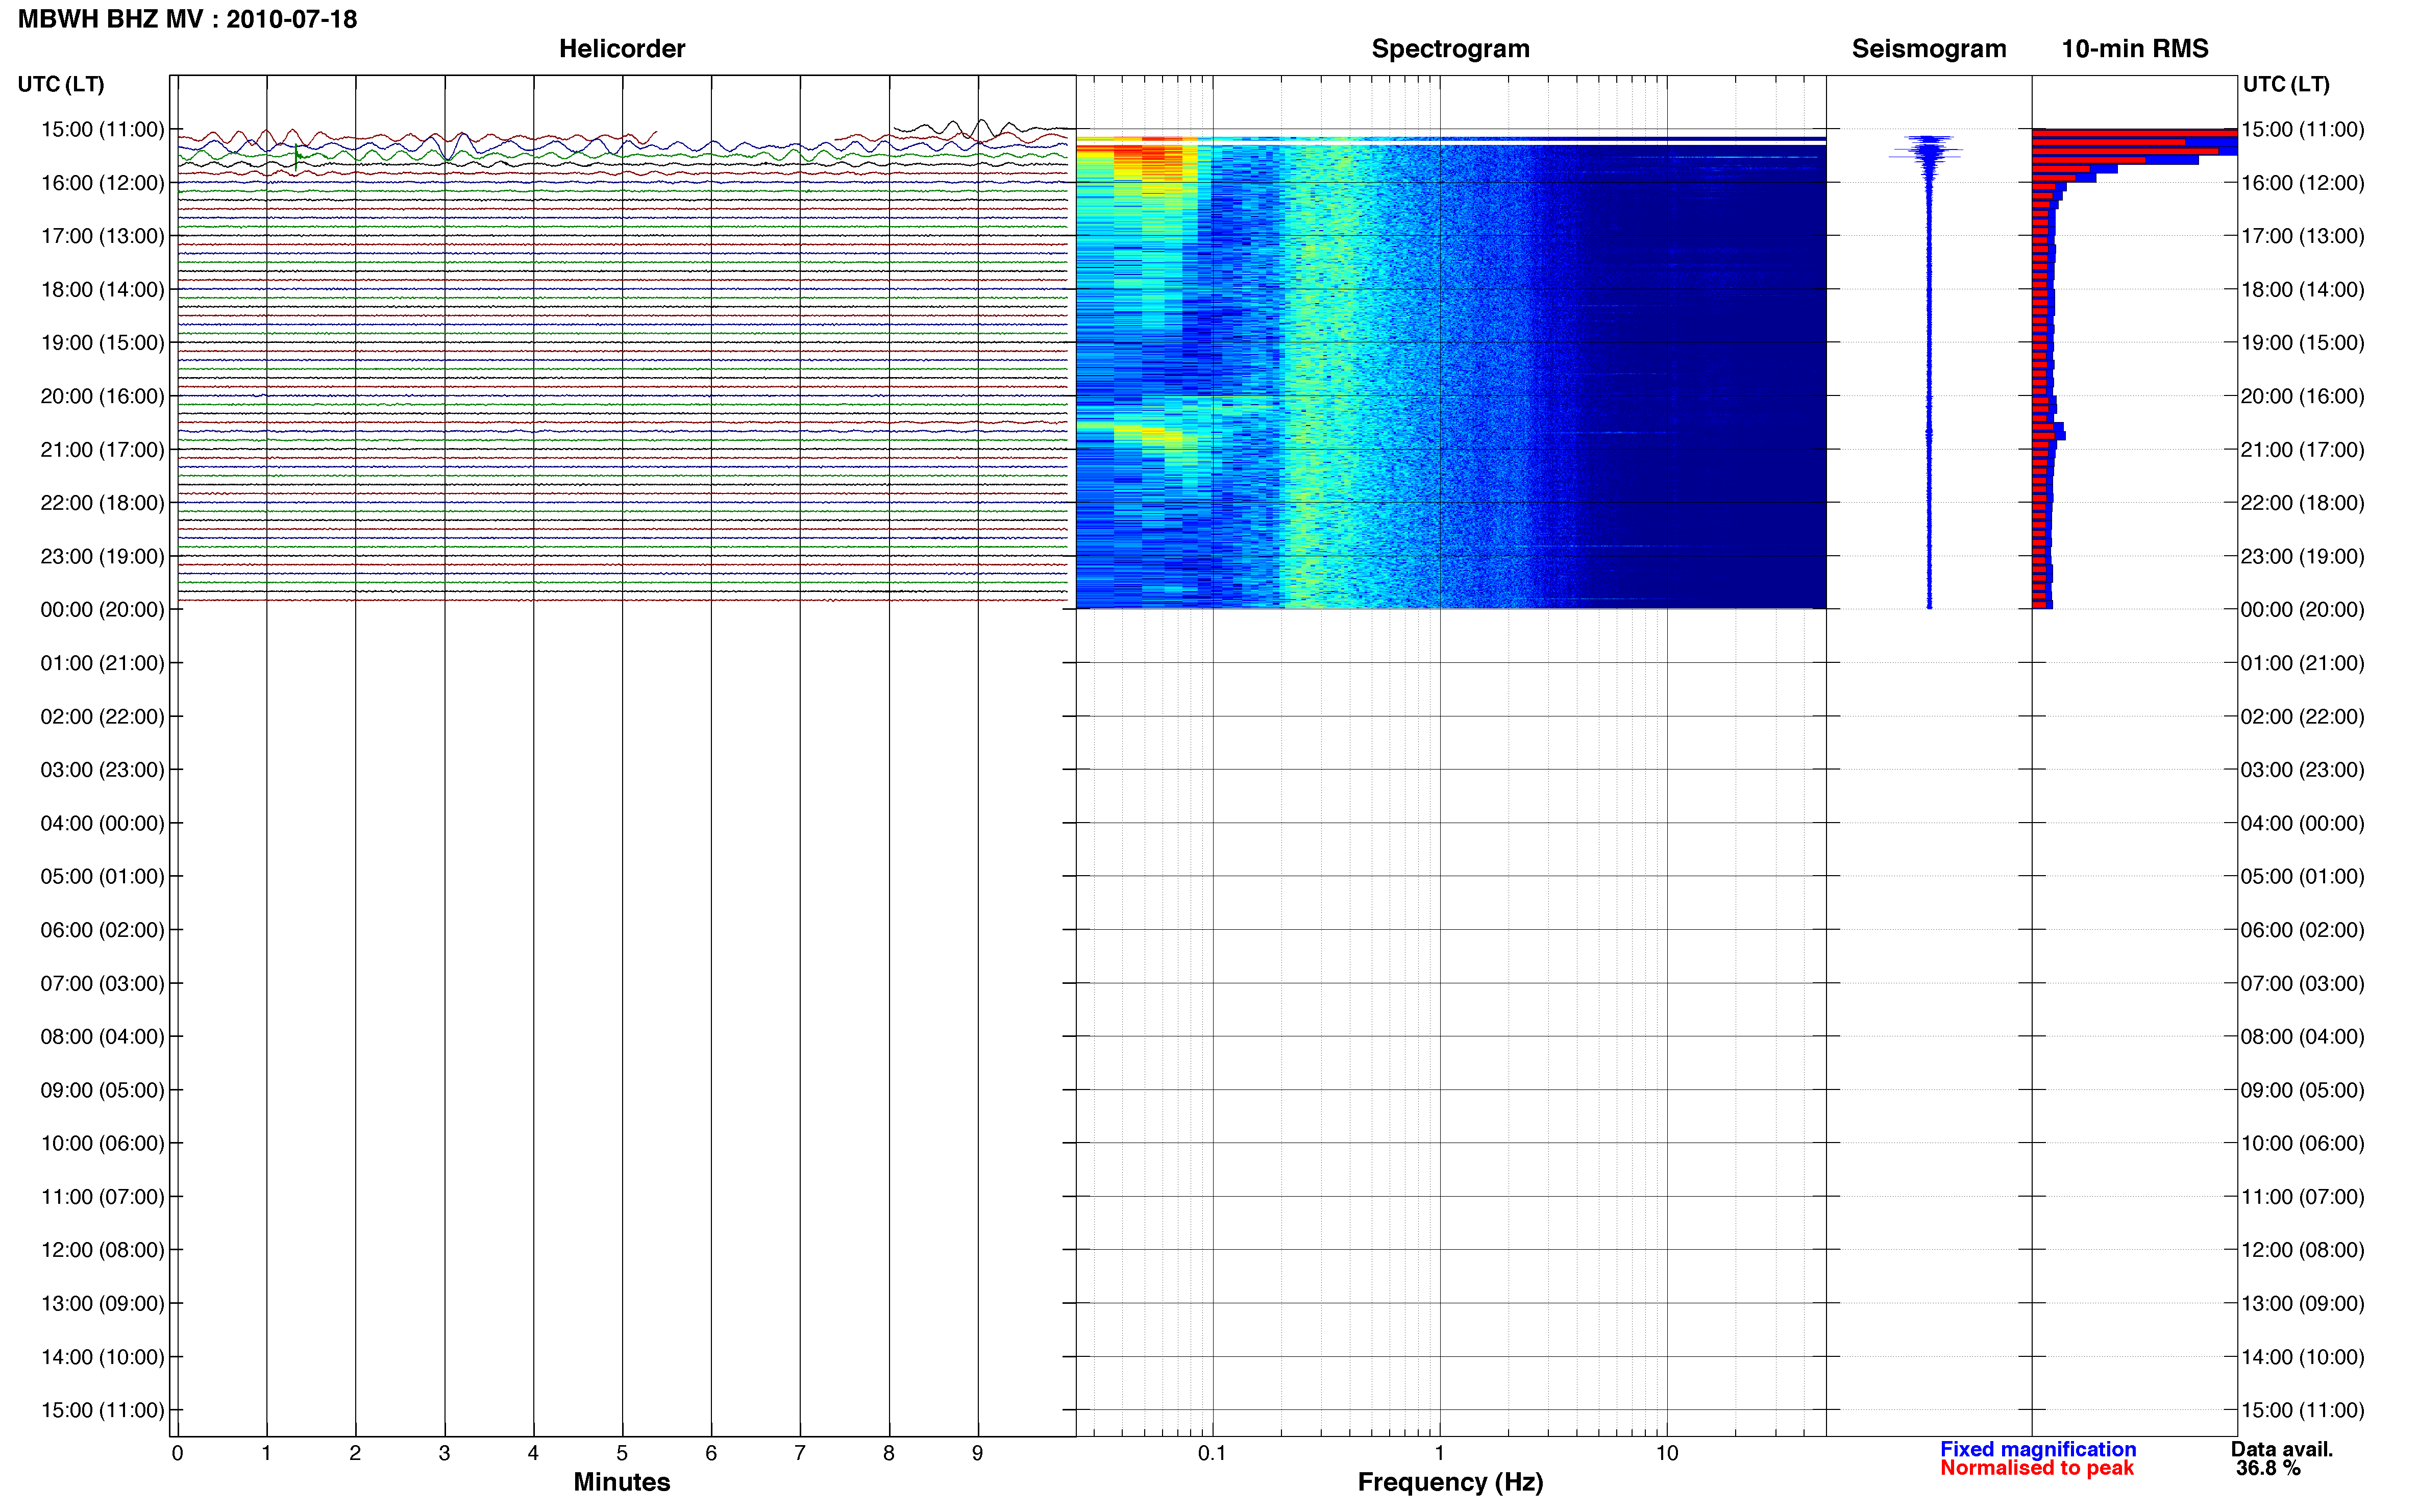Click the left 16:00 (12:00) time label

click(102, 182)
